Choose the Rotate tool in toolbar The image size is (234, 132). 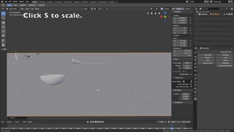3,31
